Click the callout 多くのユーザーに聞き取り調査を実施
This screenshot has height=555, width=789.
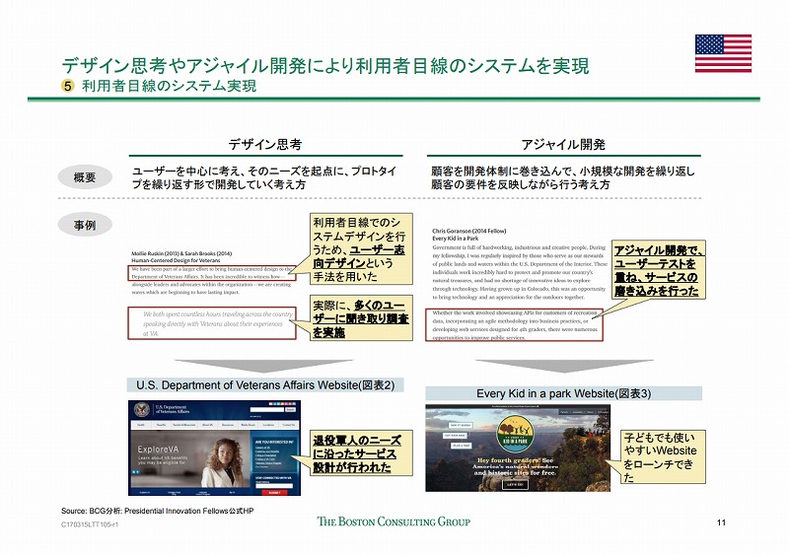(x=361, y=318)
